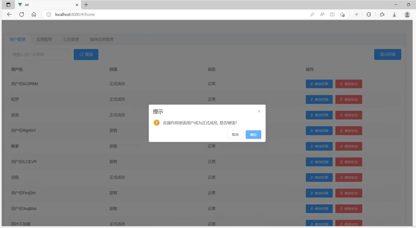Viewport: 416px width, 228px height.
Task: Click 修改权限 for 用户名RgHizV
Action: coord(319,131)
